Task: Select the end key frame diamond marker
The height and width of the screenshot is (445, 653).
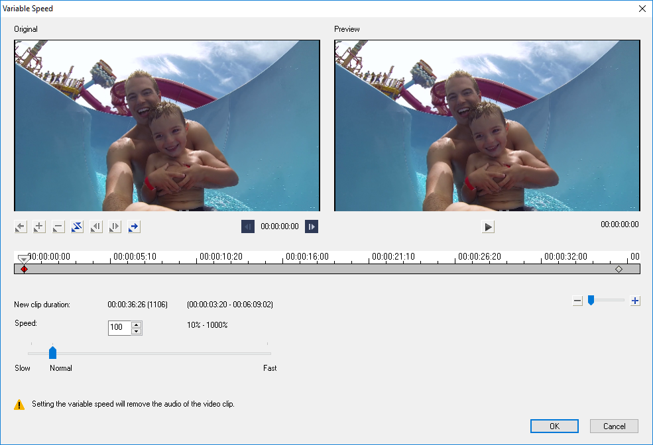Action: click(x=619, y=270)
